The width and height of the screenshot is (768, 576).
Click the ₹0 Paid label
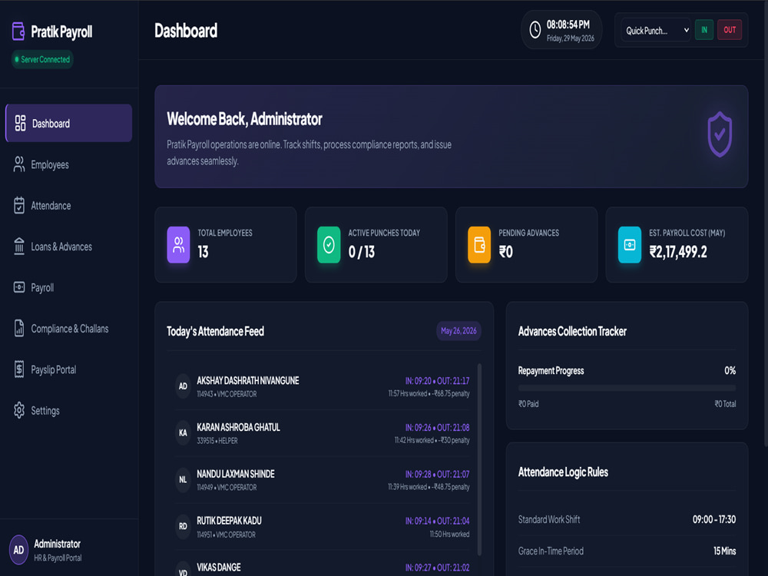(528, 404)
